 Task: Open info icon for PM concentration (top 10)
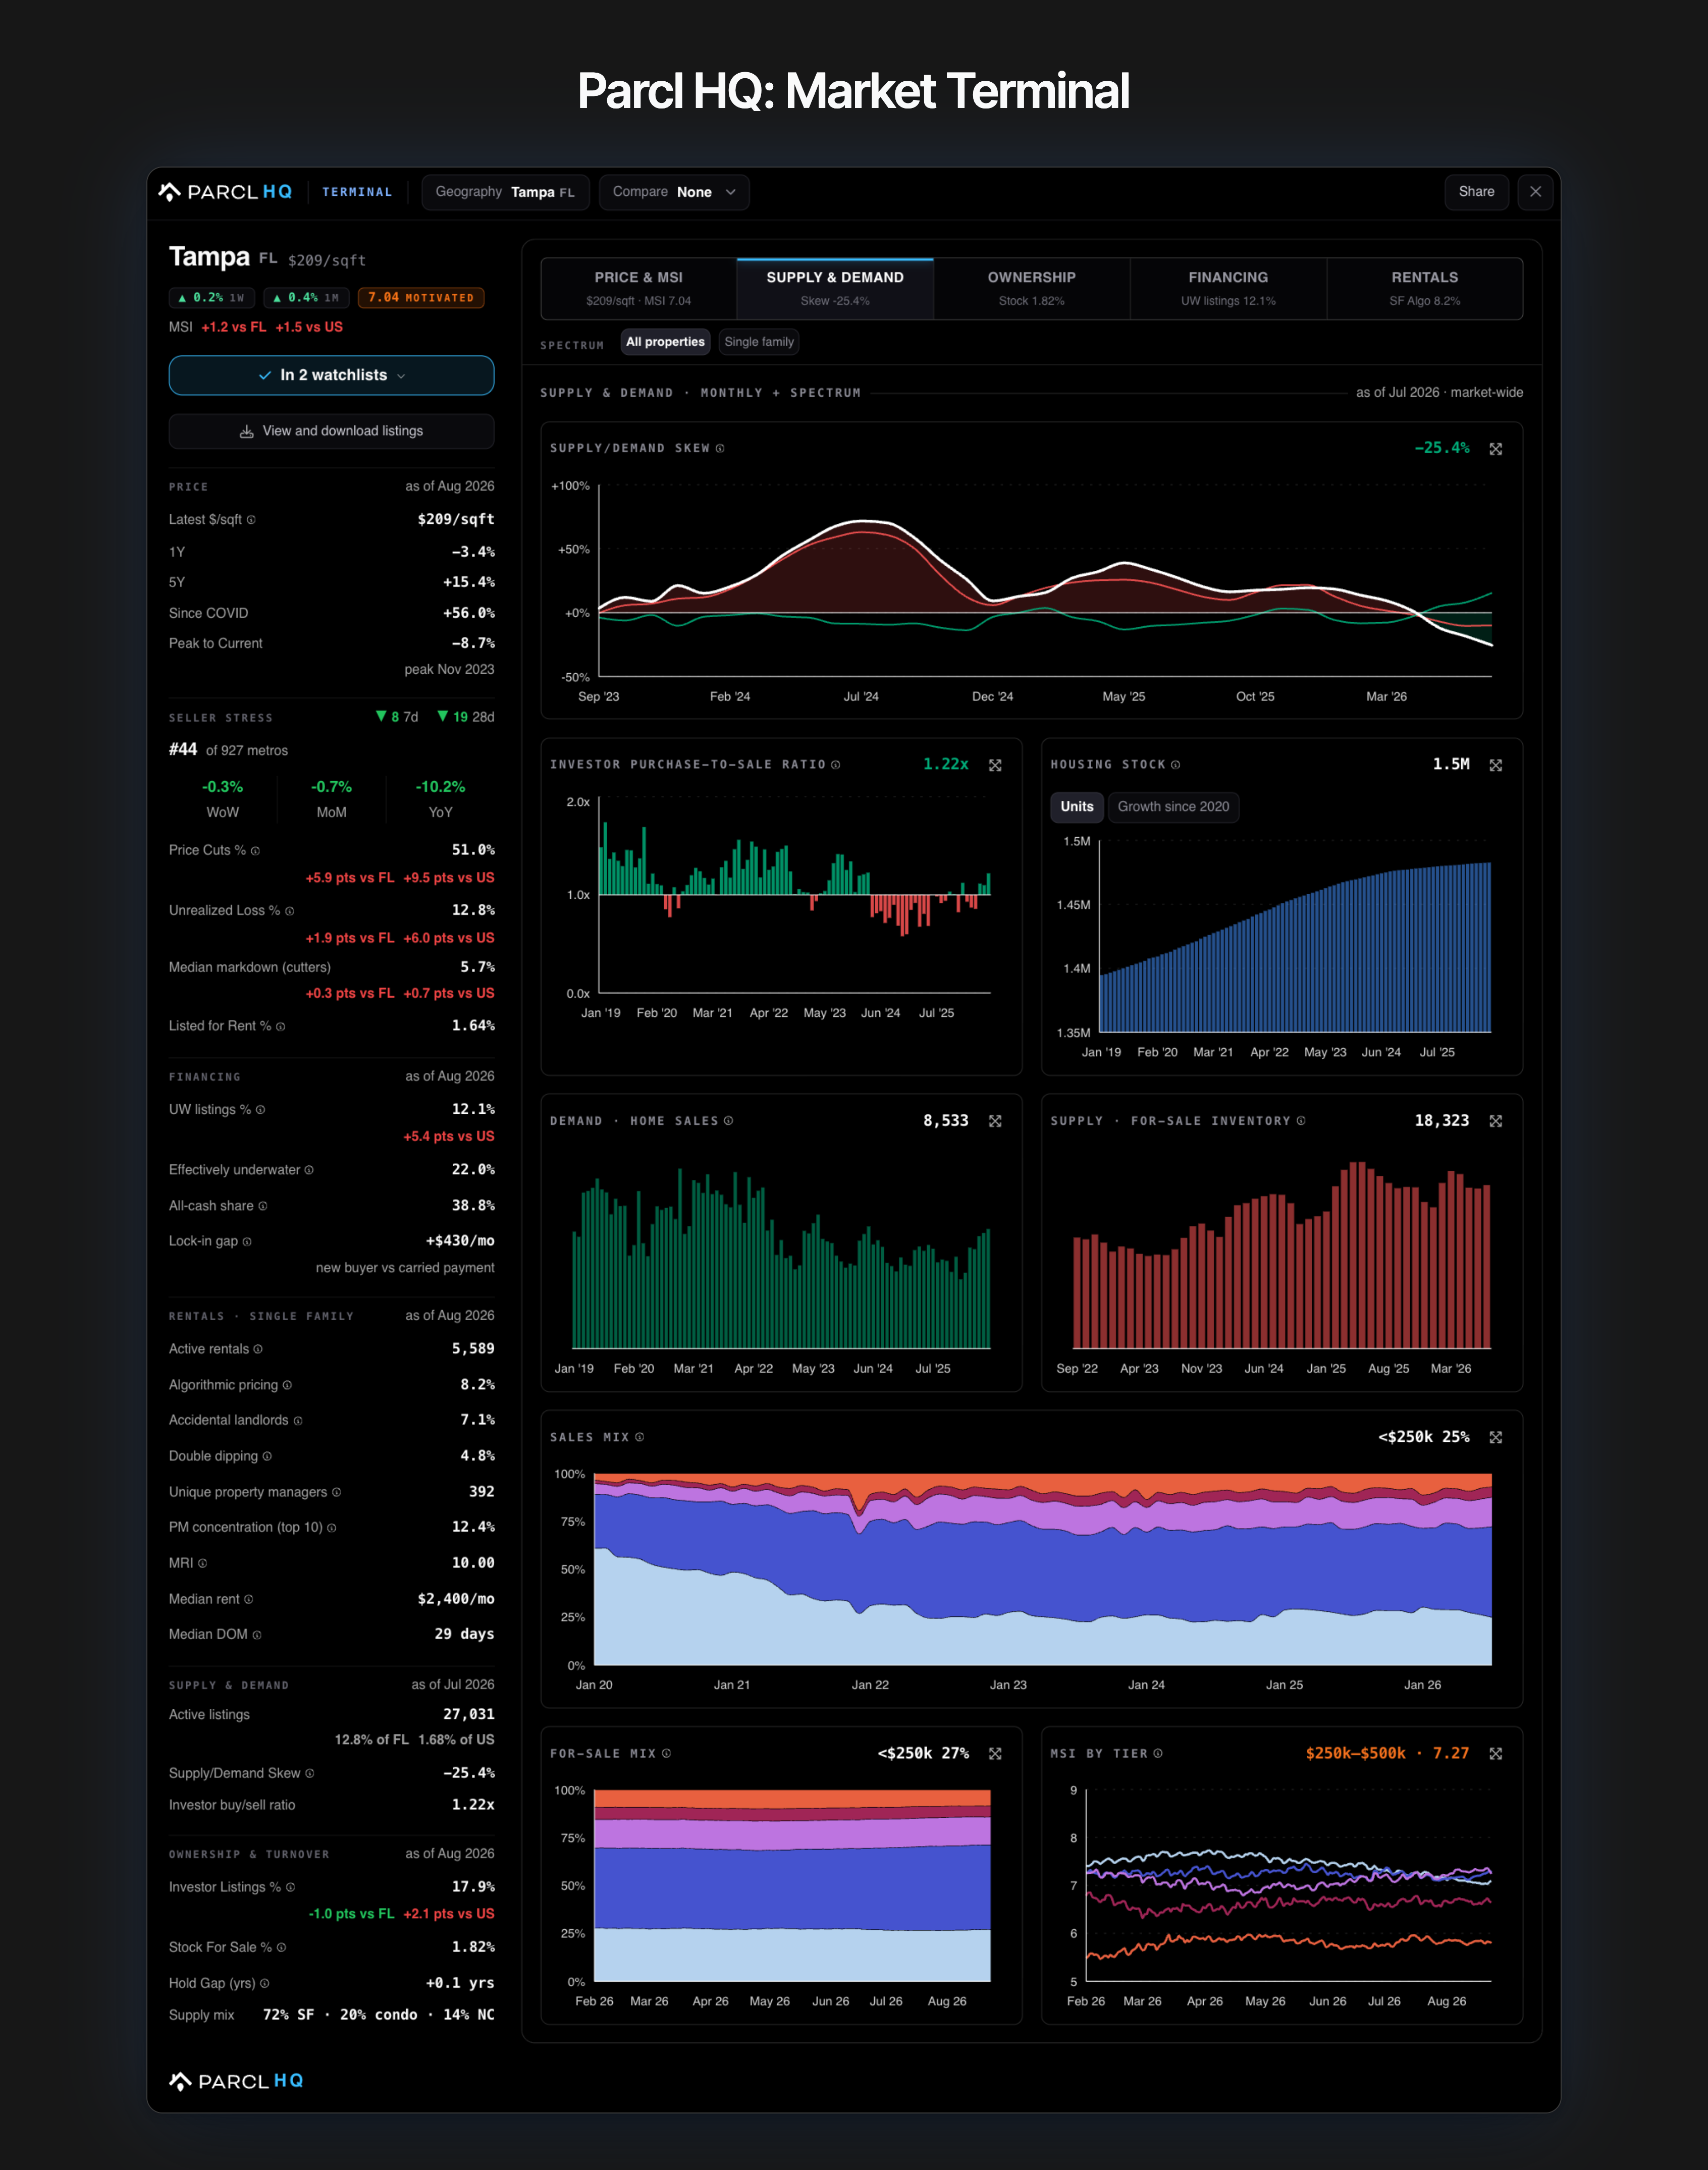click(332, 1528)
